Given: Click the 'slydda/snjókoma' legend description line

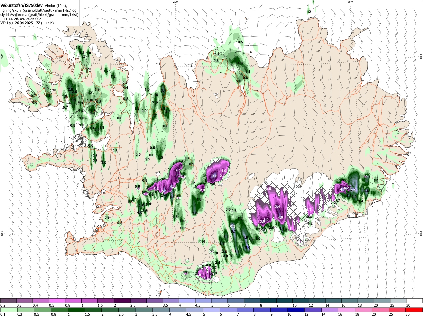Looking at the screenshot, I should click(39, 15).
